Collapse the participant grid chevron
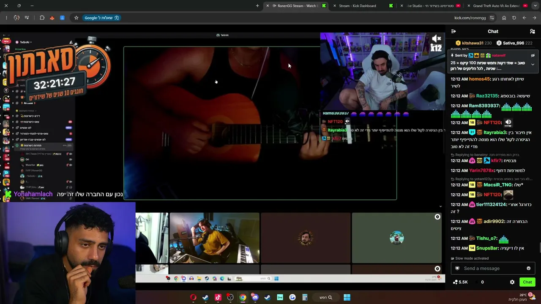 point(440,206)
